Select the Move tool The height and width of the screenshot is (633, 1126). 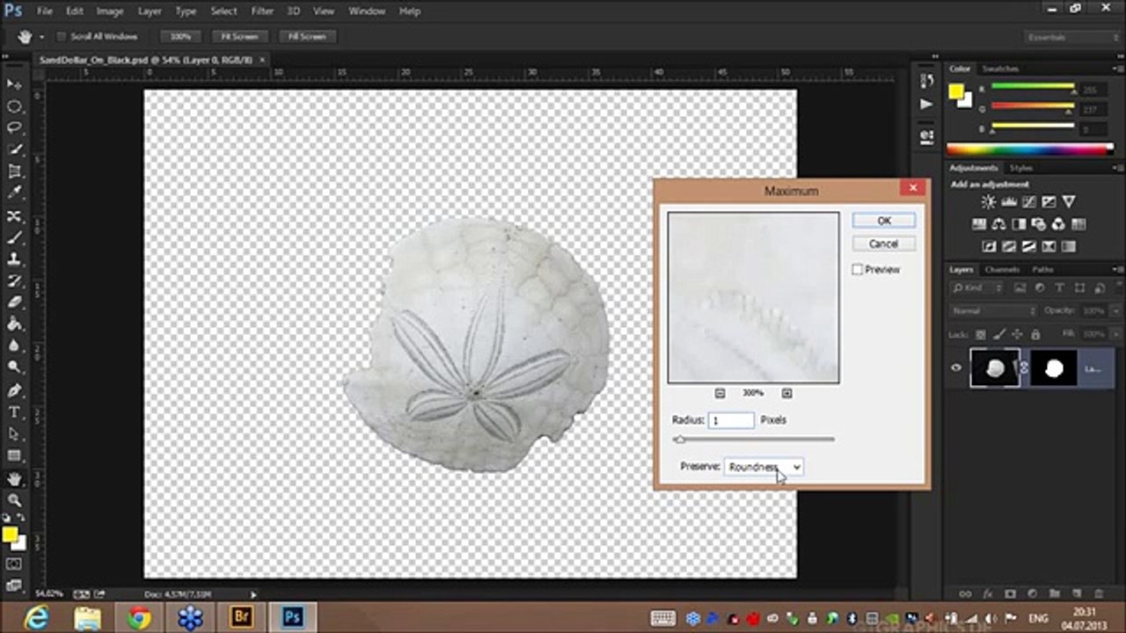tap(14, 84)
